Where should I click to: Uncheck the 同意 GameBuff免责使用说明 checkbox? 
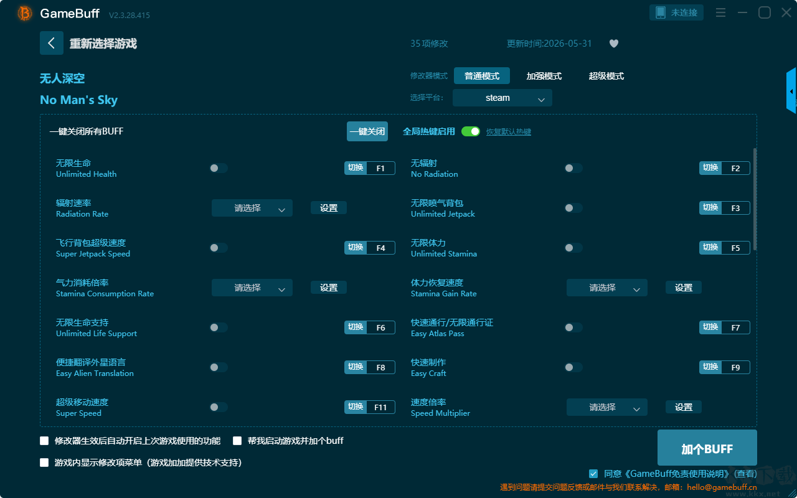coord(593,474)
